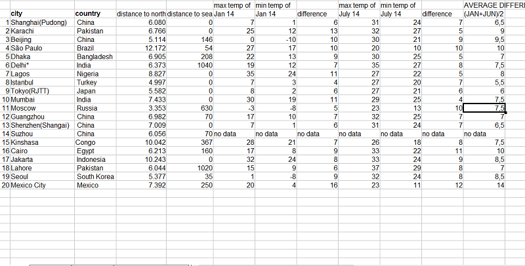
Task: Click the Egypt country cell
Action: tap(95, 151)
